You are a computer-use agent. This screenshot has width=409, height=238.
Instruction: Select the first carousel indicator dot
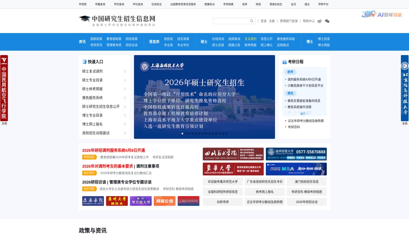click(183, 134)
